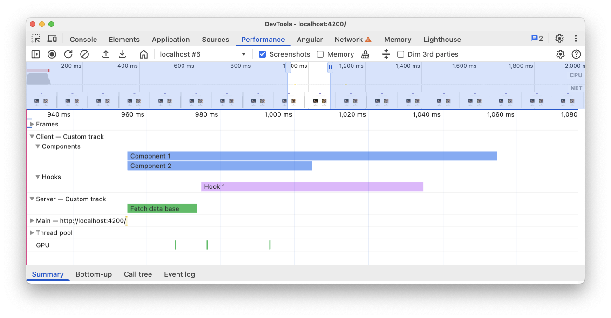This screenshot has width=611, height=318.
Task: Trigger garbage collection
Action: click(365, 54)
